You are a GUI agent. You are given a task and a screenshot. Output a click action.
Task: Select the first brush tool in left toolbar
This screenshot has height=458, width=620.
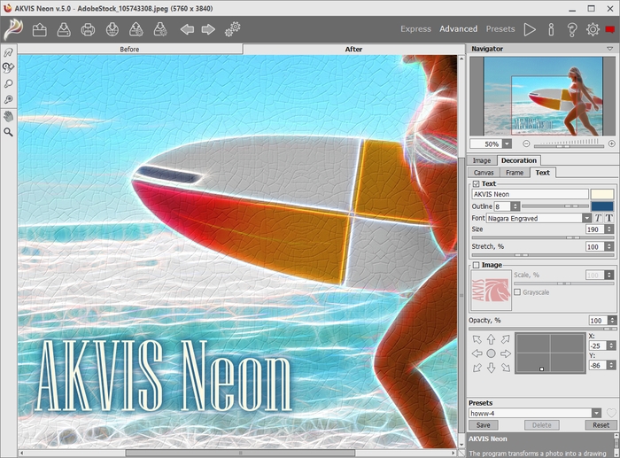click(8, 52)
